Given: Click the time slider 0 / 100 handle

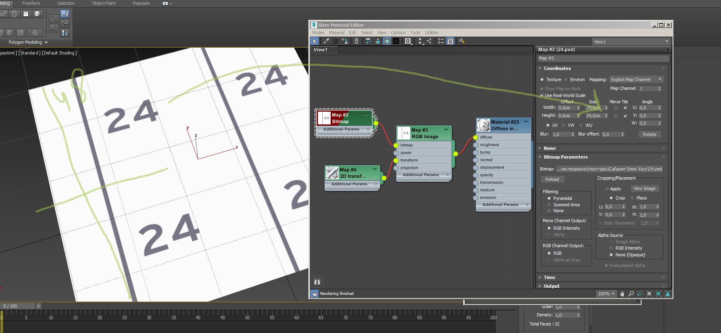Looking at the screenshot, I should click(18, 306).
